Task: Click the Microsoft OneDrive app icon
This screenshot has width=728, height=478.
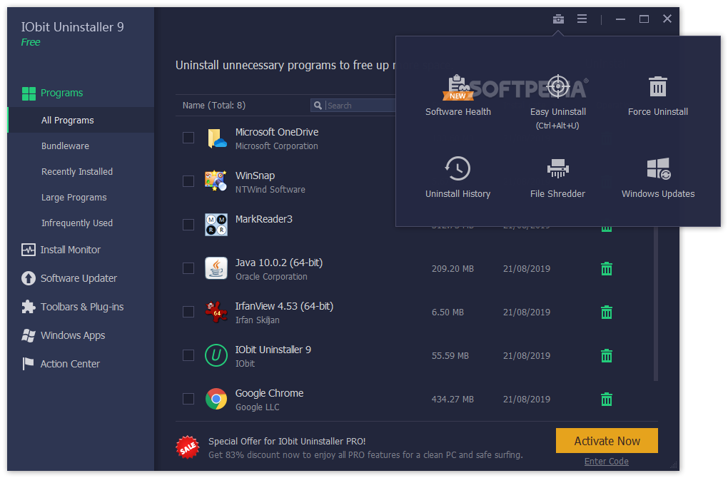Action: coord(216,138)
